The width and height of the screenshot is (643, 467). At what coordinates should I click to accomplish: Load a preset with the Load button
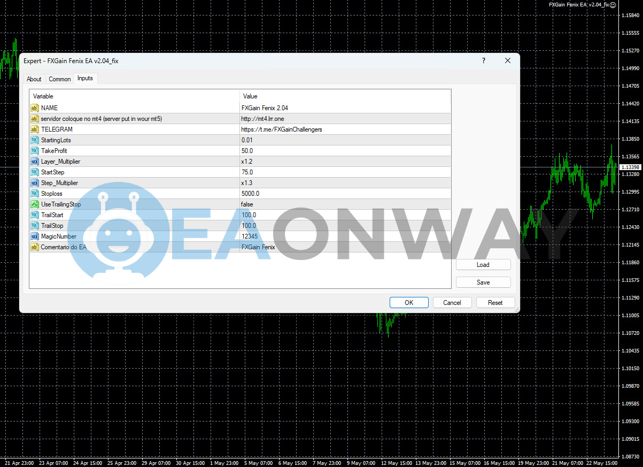click(483, 265)
